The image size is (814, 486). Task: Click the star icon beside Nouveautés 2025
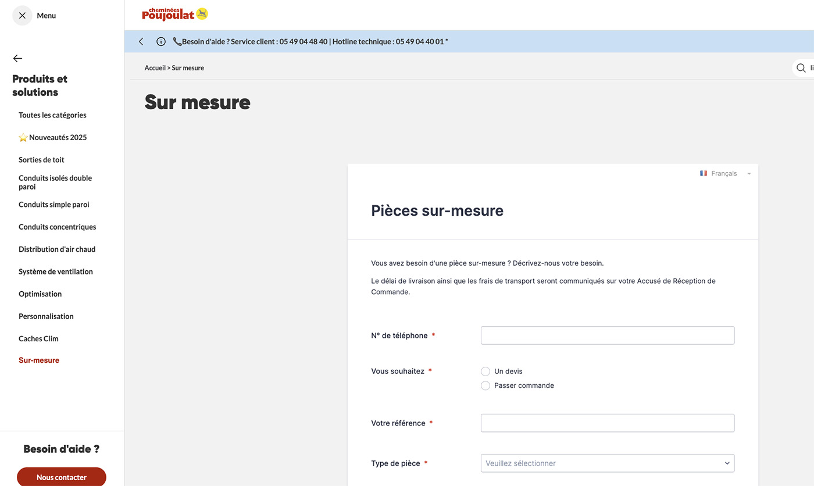23,138
